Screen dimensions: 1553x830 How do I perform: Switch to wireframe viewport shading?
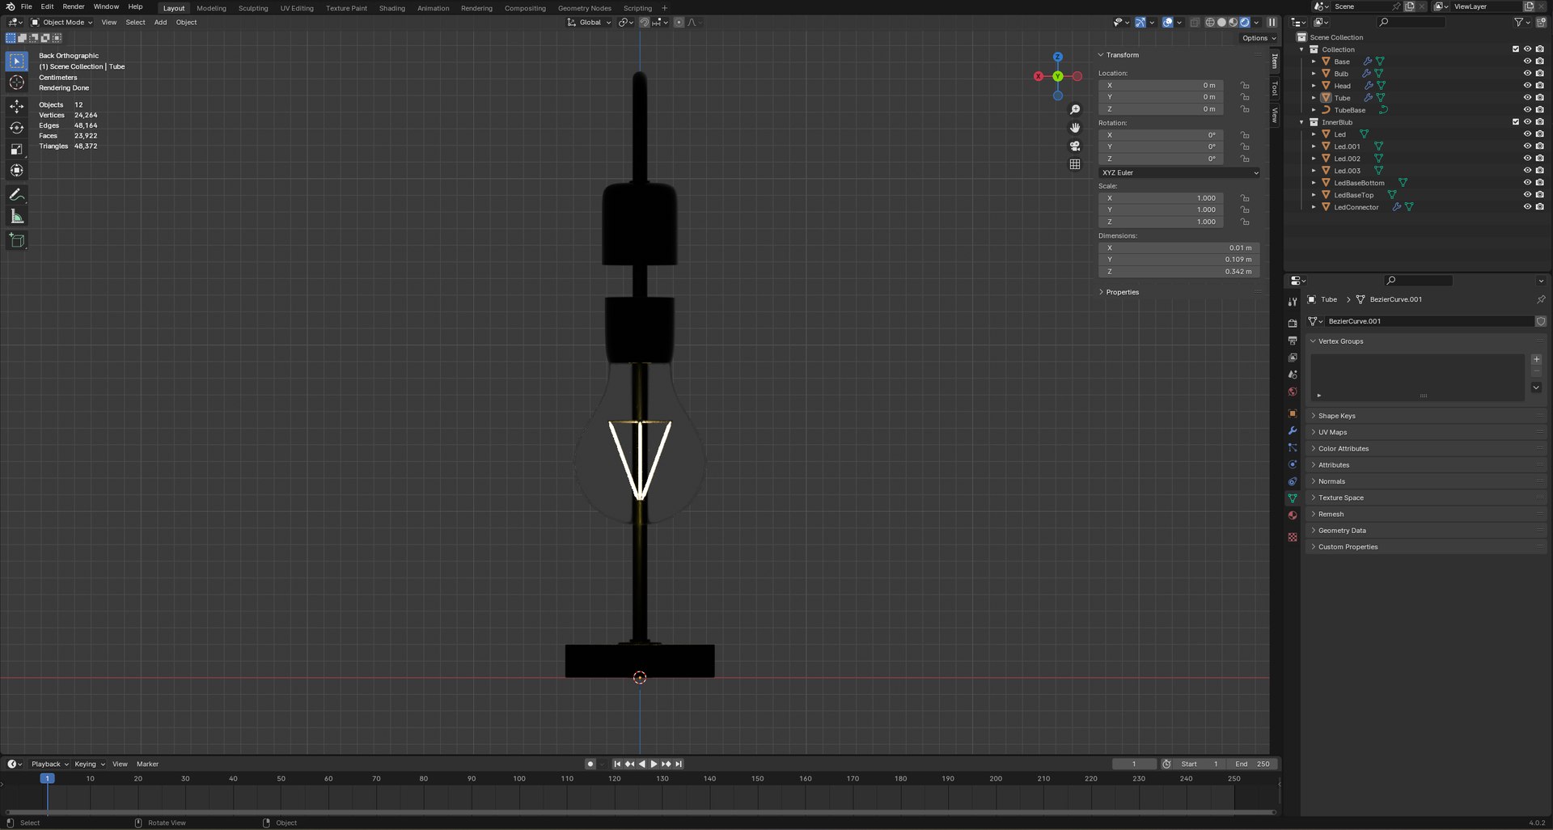click(x=1210, y=23)
